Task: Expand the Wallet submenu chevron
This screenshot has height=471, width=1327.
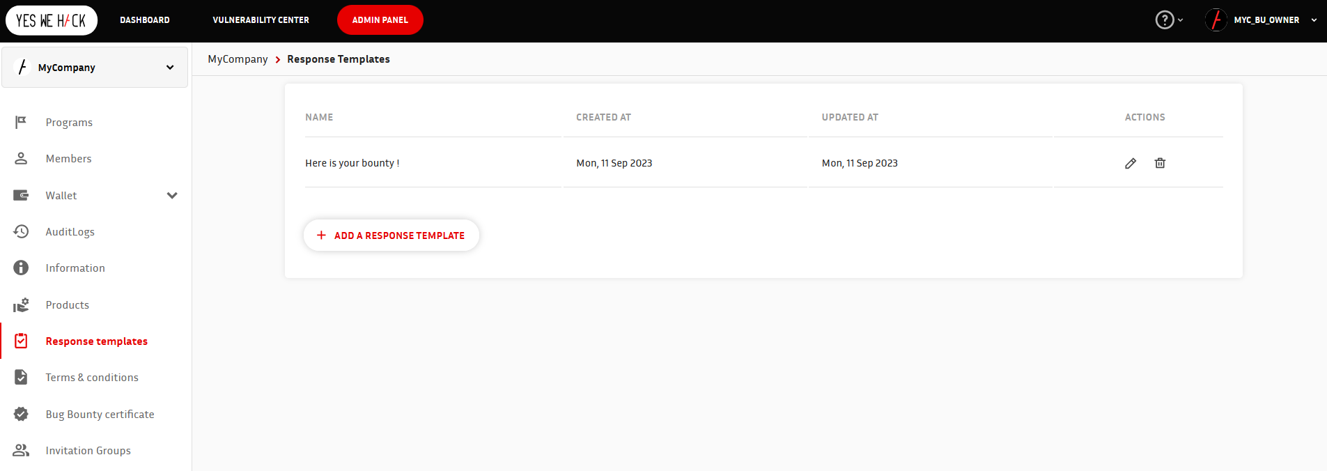Action: click(172, 196)
